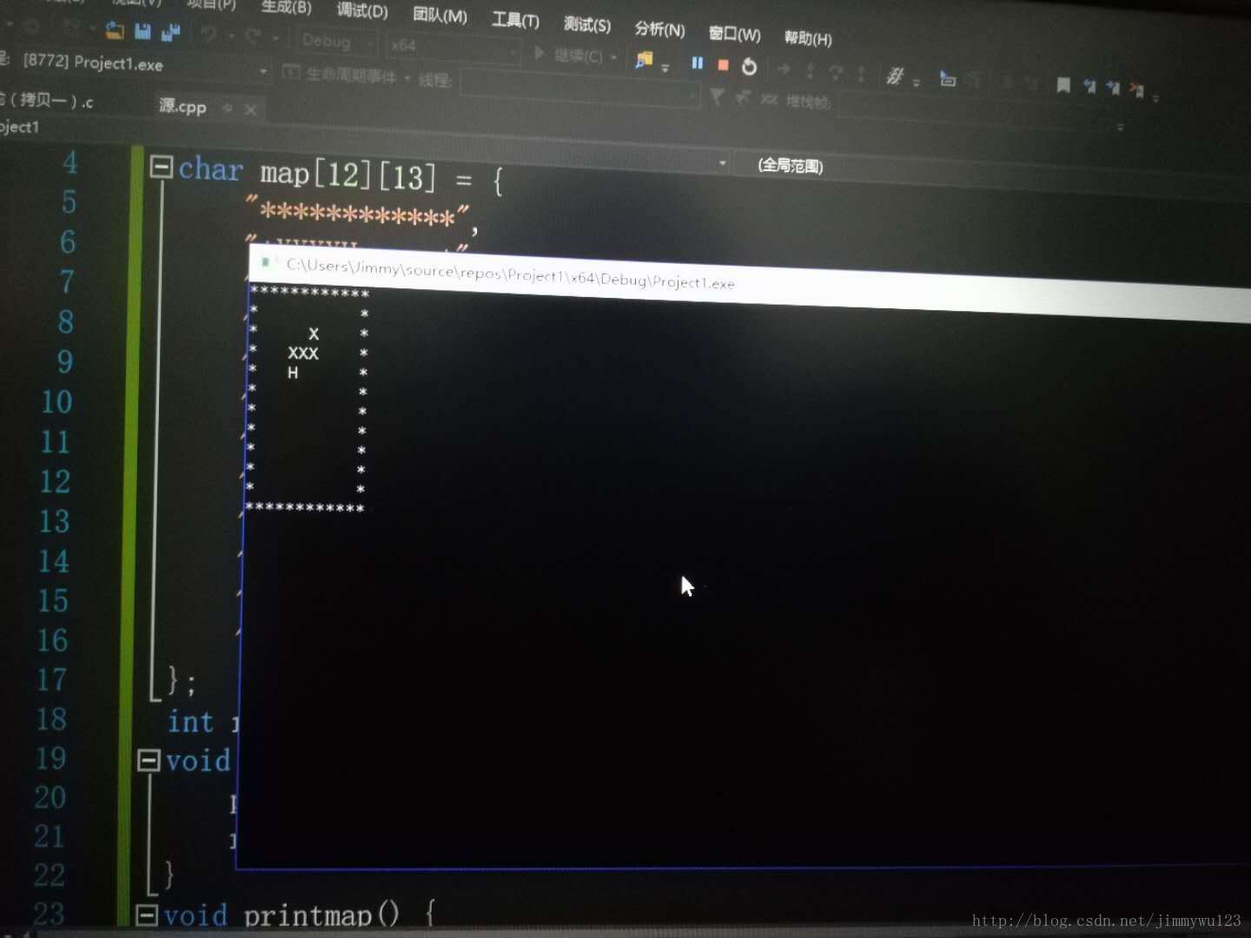The image size is (1251, 938).
Task: Pin the 源.cpp tab
Action: tap(228, 108)
